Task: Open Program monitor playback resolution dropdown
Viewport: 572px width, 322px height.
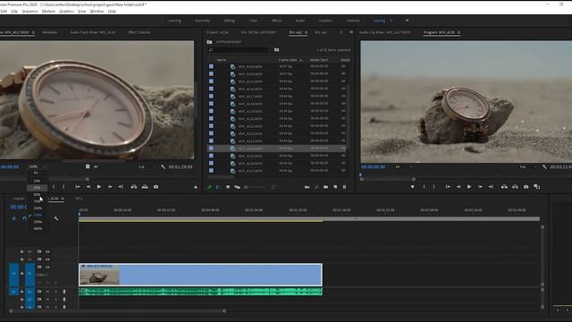Action: (x=528, y=167)
